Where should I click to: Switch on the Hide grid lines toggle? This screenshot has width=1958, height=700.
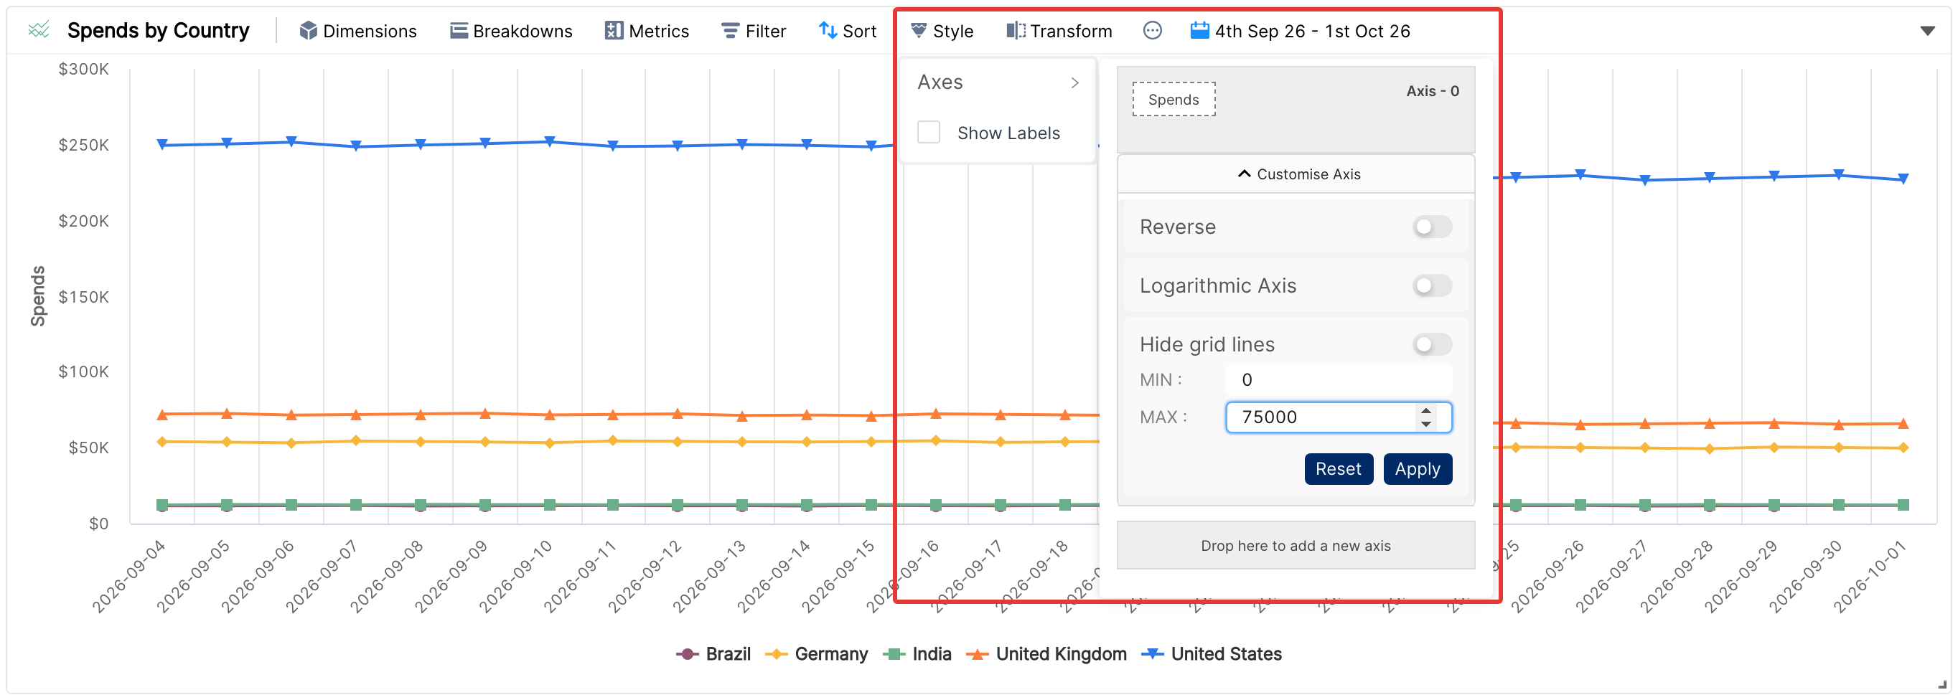(1432, 345)
